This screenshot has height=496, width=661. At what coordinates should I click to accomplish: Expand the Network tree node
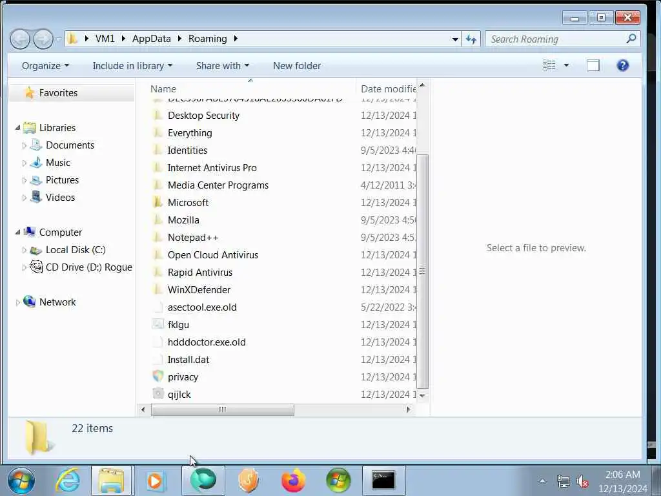point(17,302)
